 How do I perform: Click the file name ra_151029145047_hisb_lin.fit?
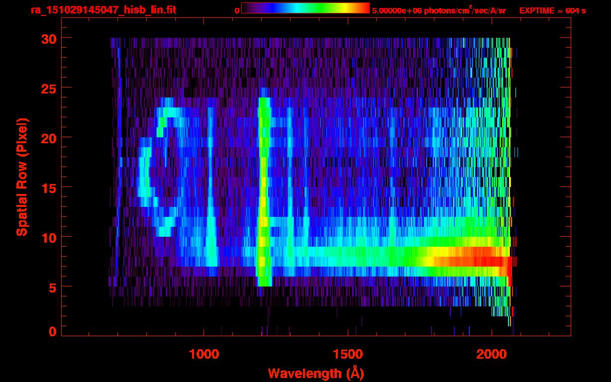(x=103, y=10)
